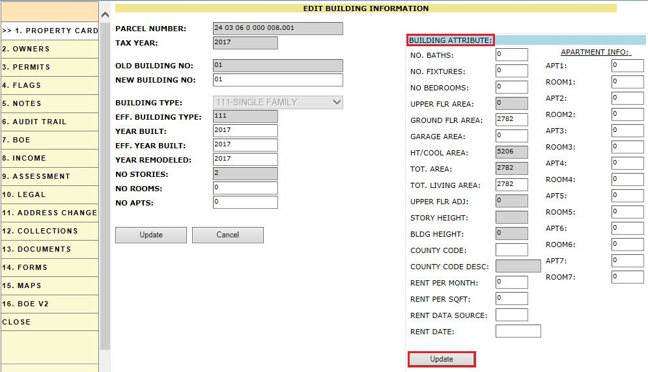Select the Ground Flr Area field
The height and width of the screenshot is (372, 648).
(511, 120)
